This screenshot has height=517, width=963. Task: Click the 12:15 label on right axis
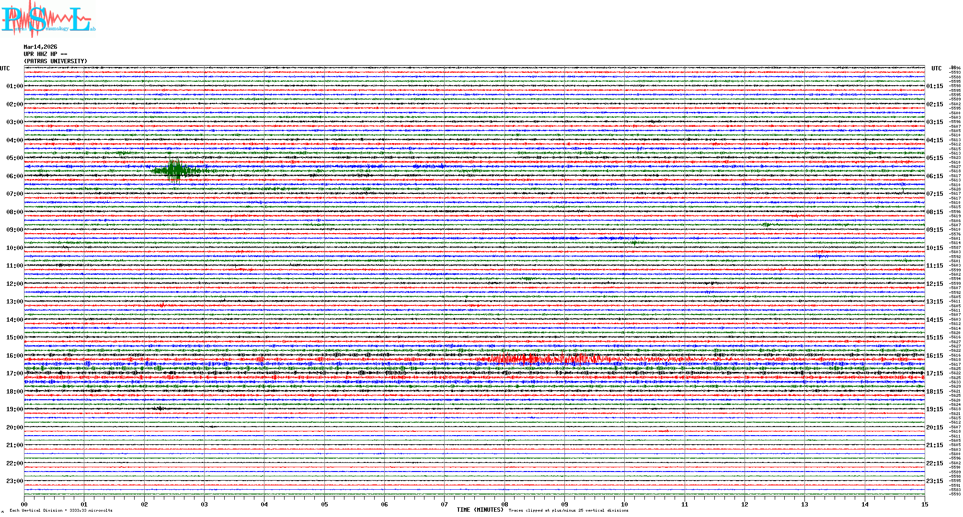[x=934, y=284]
